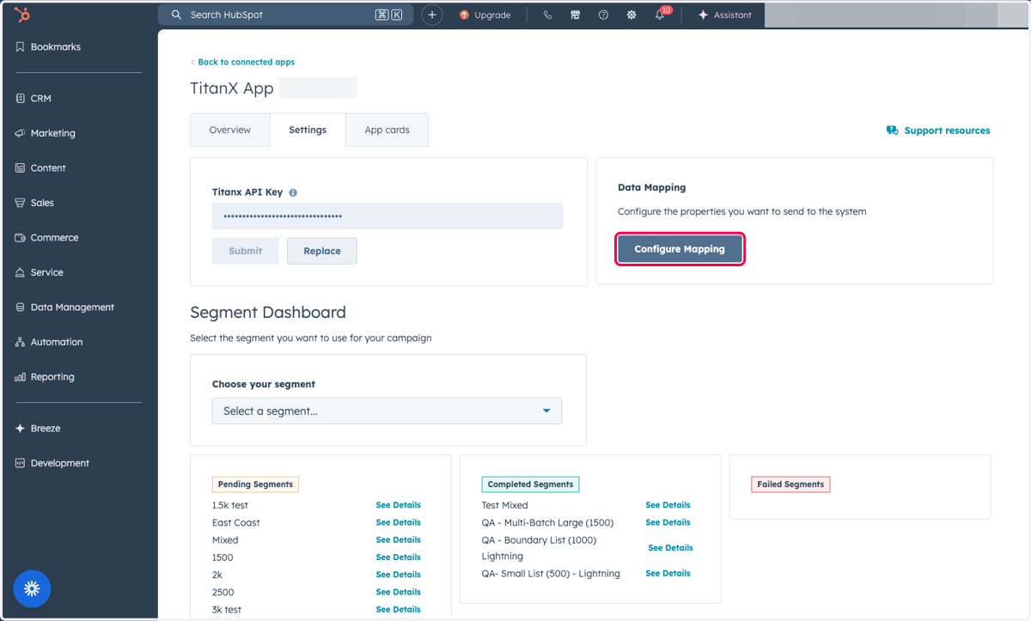
Task: See Details for 2k segment
Action: pos(398,575)
